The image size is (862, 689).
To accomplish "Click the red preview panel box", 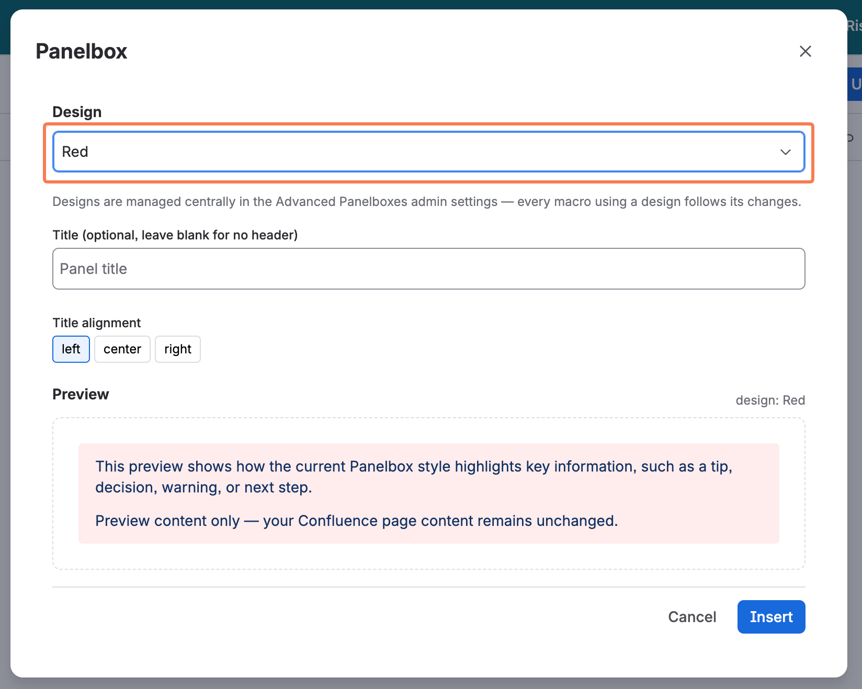I will [x=428, y=493].
